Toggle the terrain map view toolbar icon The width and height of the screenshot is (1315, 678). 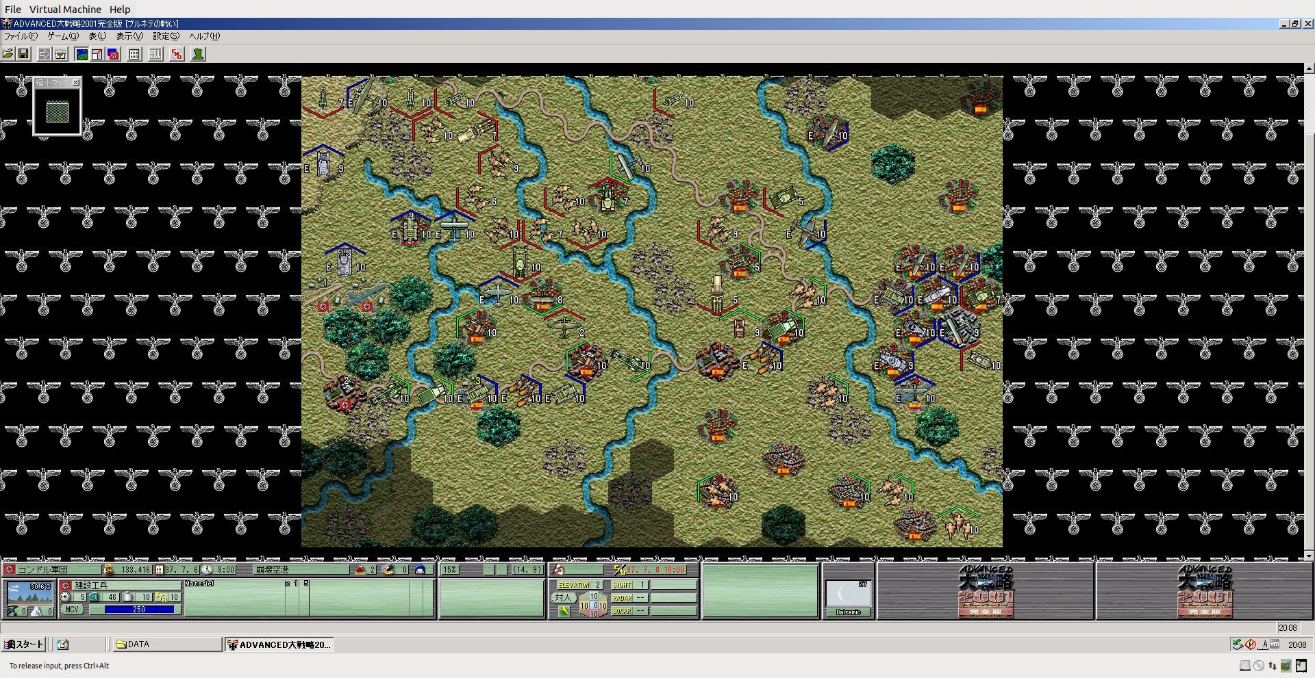tap(82, 54)
